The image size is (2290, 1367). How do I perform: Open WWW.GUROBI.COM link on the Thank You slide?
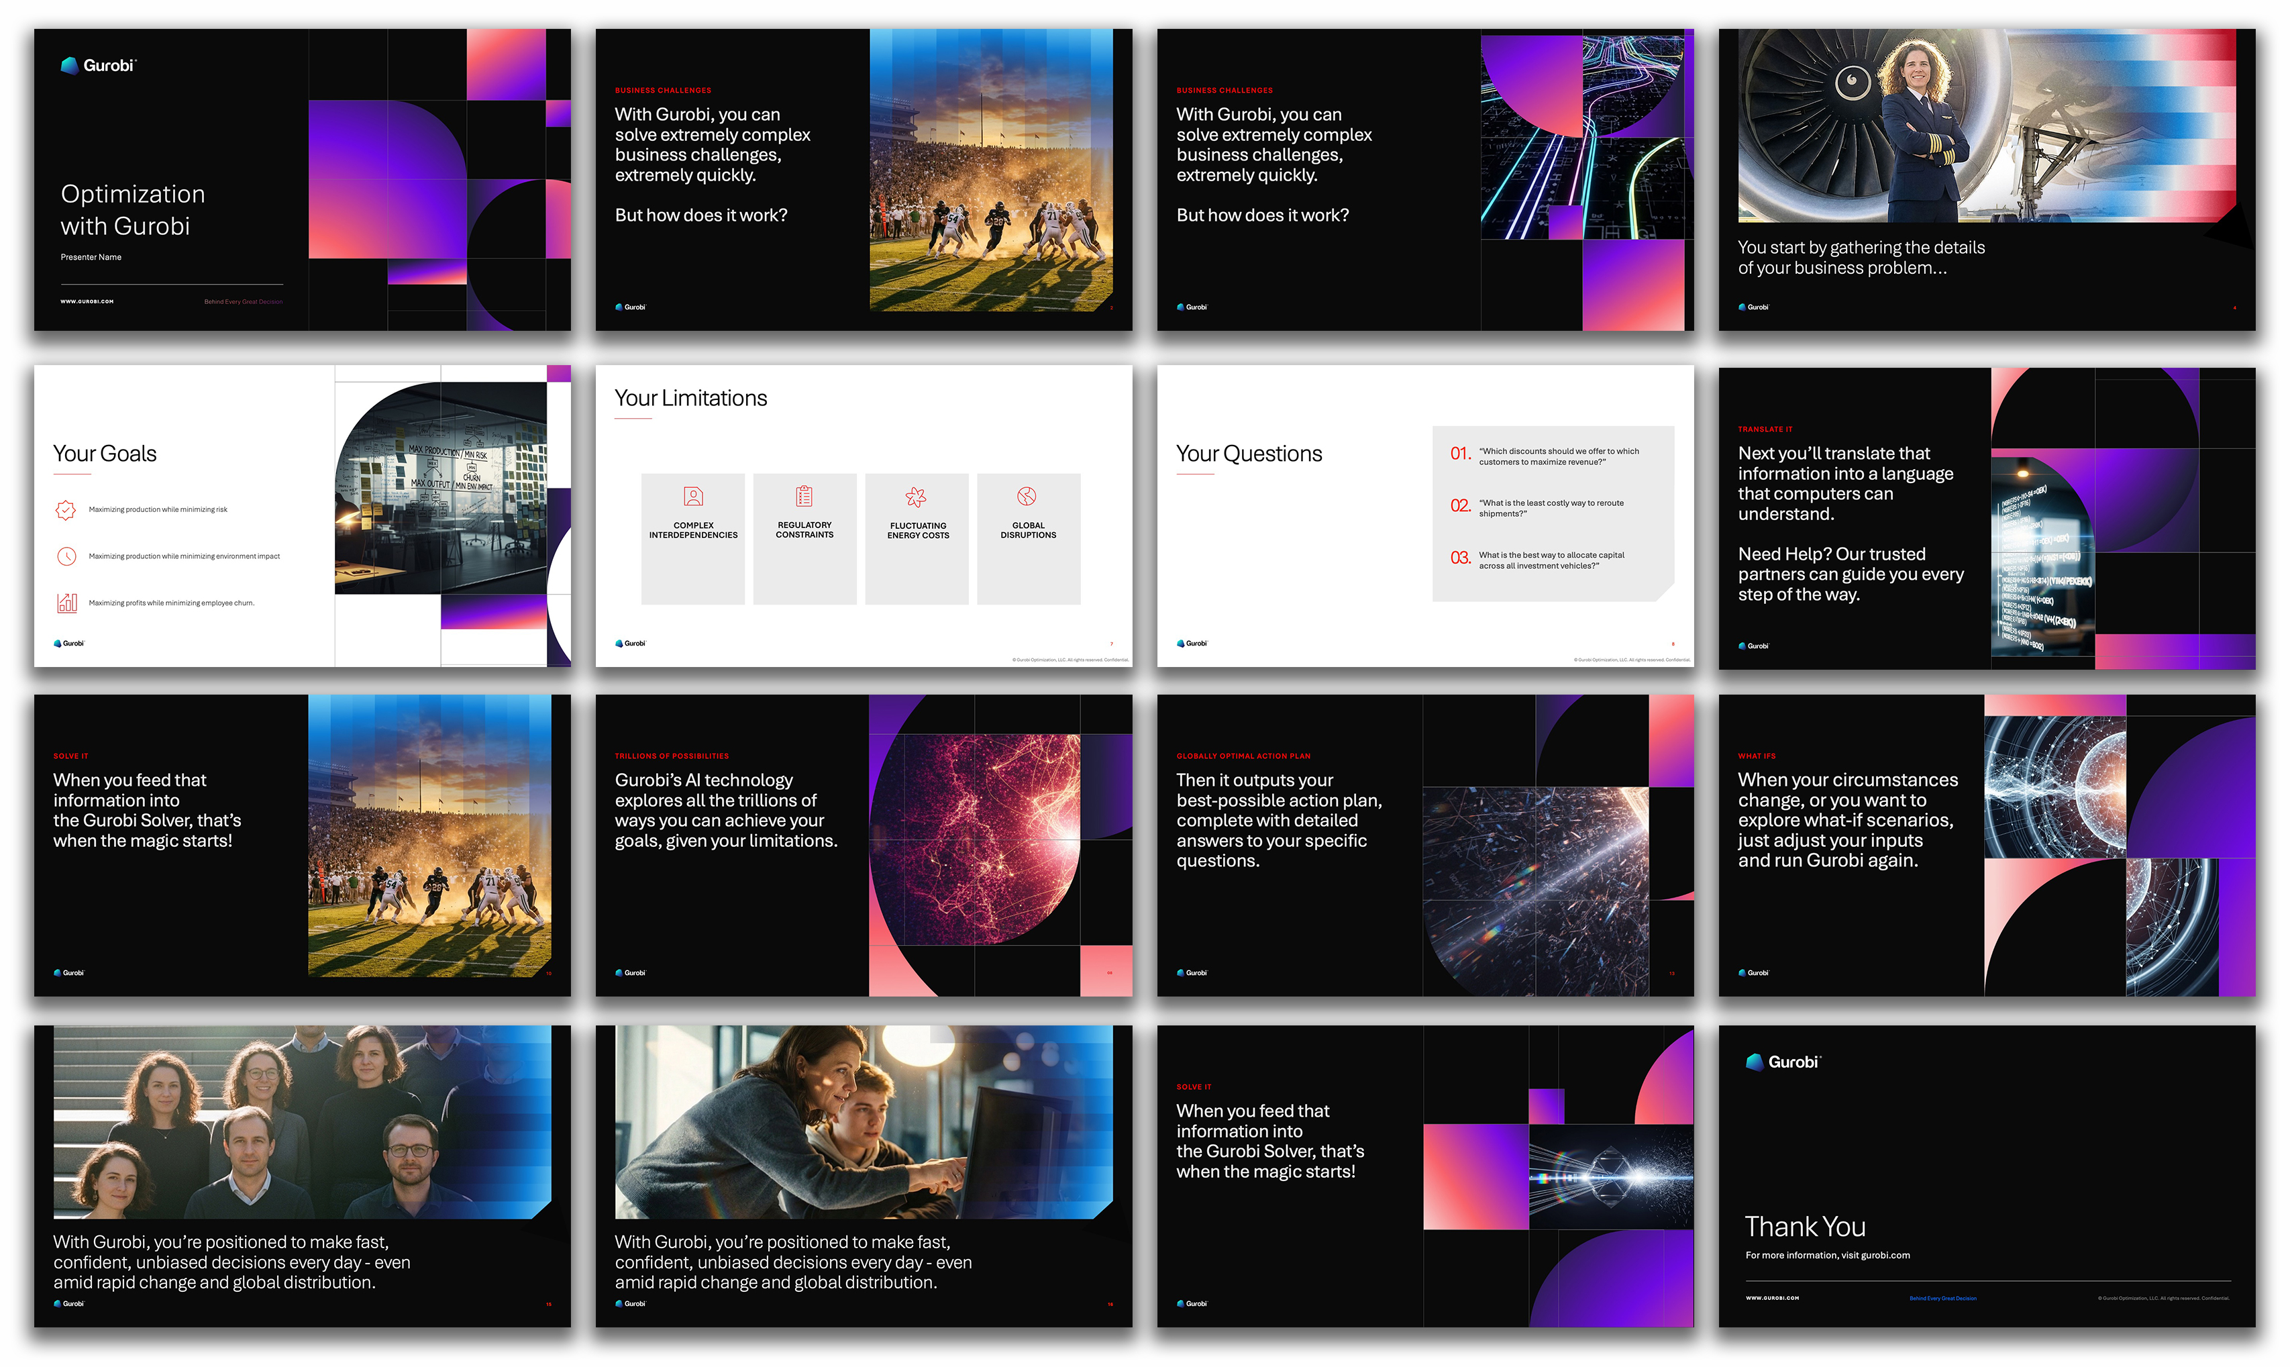click(x=1773, y=1298)
